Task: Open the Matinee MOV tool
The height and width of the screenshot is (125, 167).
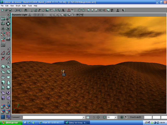Action: pyautogui.click(x=3, y=45)
